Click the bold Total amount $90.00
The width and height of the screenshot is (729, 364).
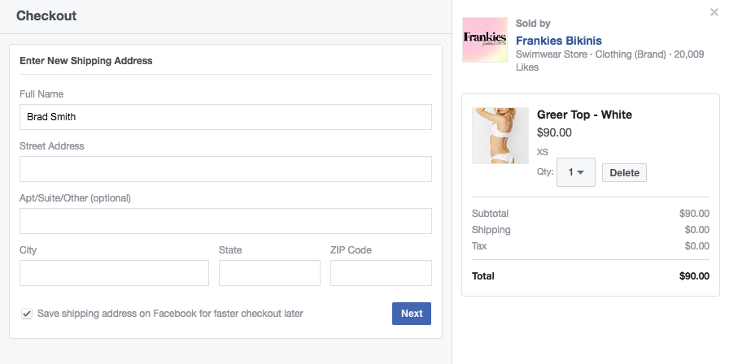click(694, 276)
